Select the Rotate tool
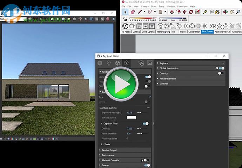The height and width of the screenshot is (168, 242). tap(191, 12)
